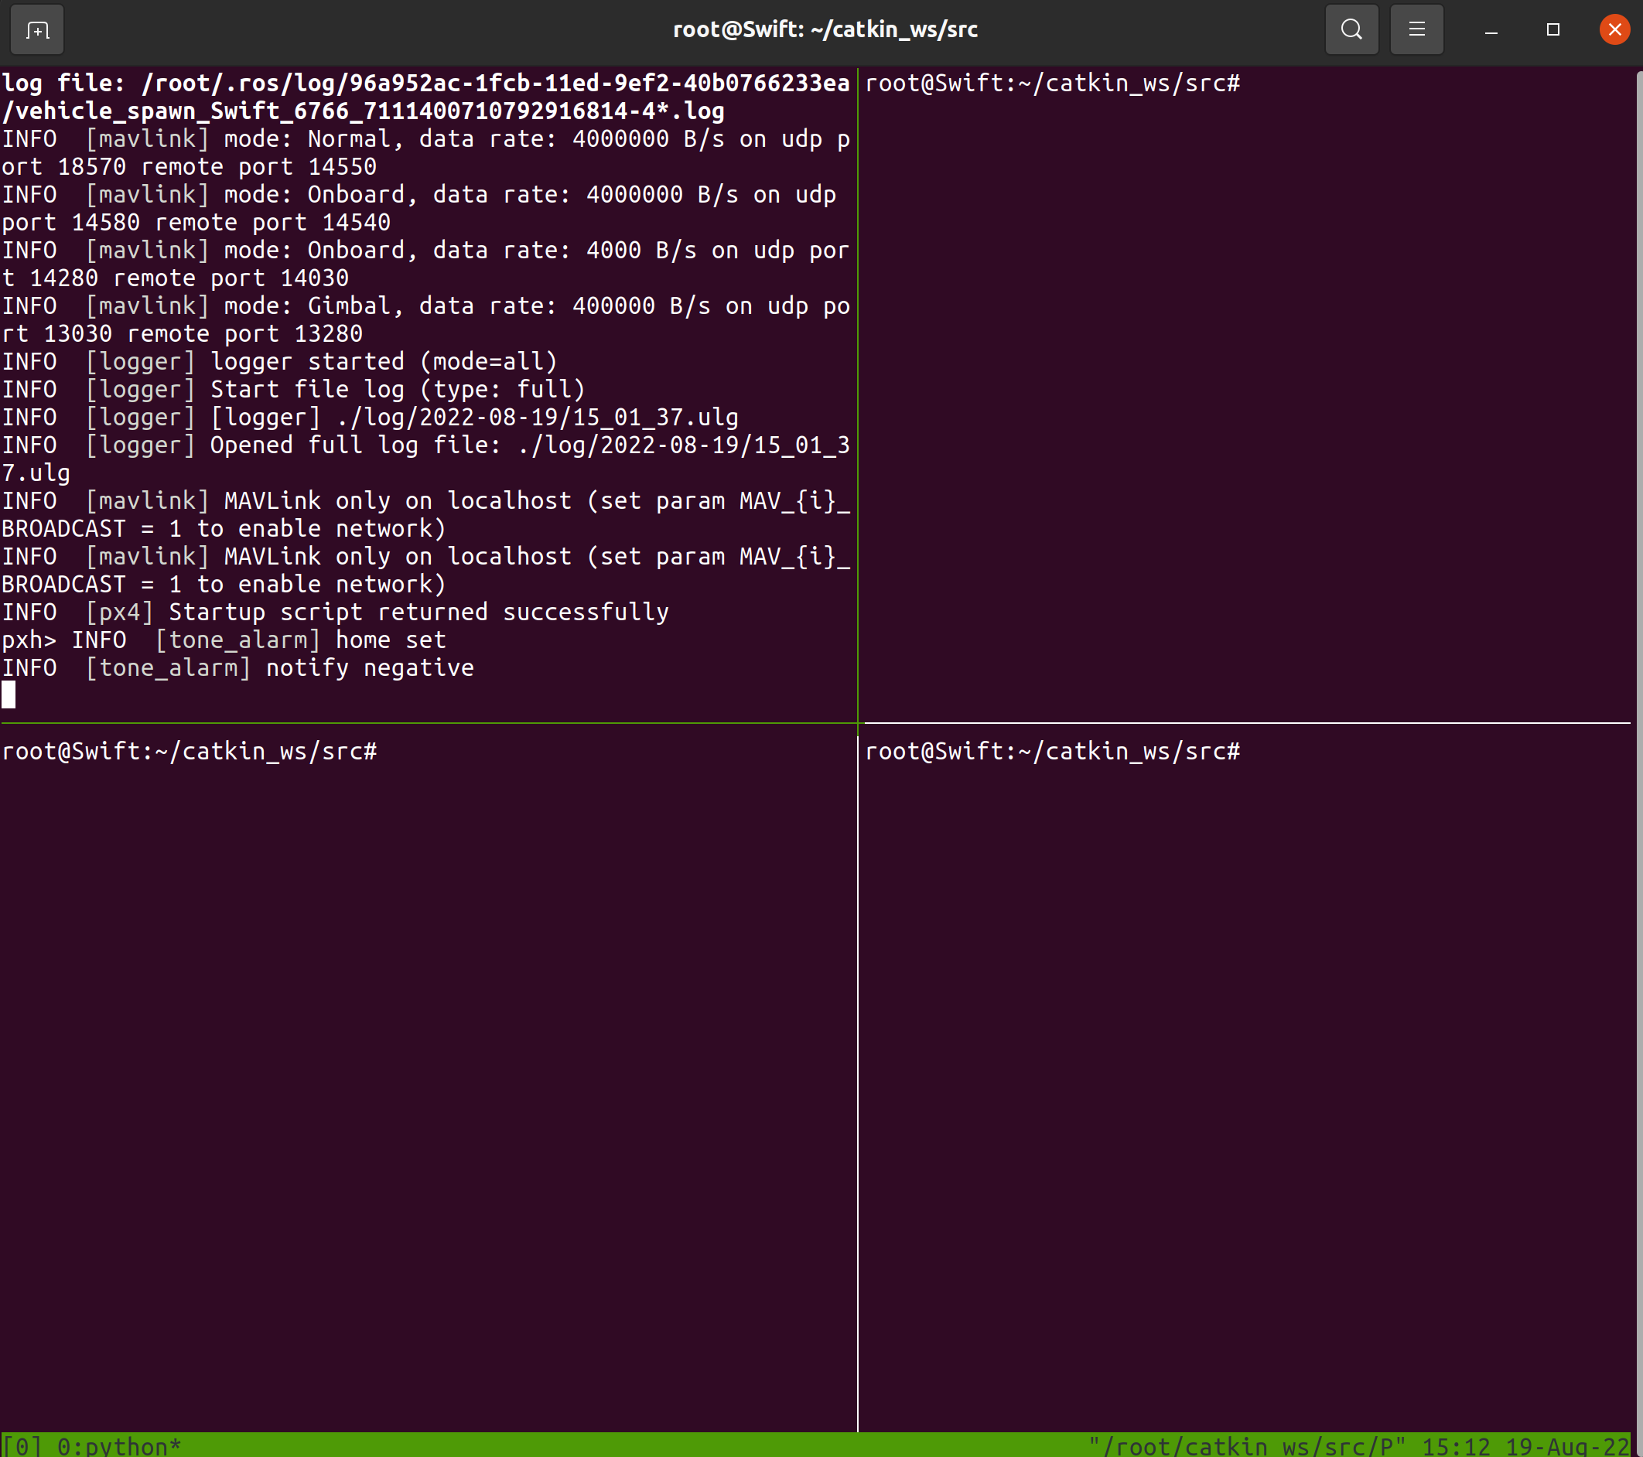
Task: Click the horizontal border between right panes
Action: [x=1246, y=723]
